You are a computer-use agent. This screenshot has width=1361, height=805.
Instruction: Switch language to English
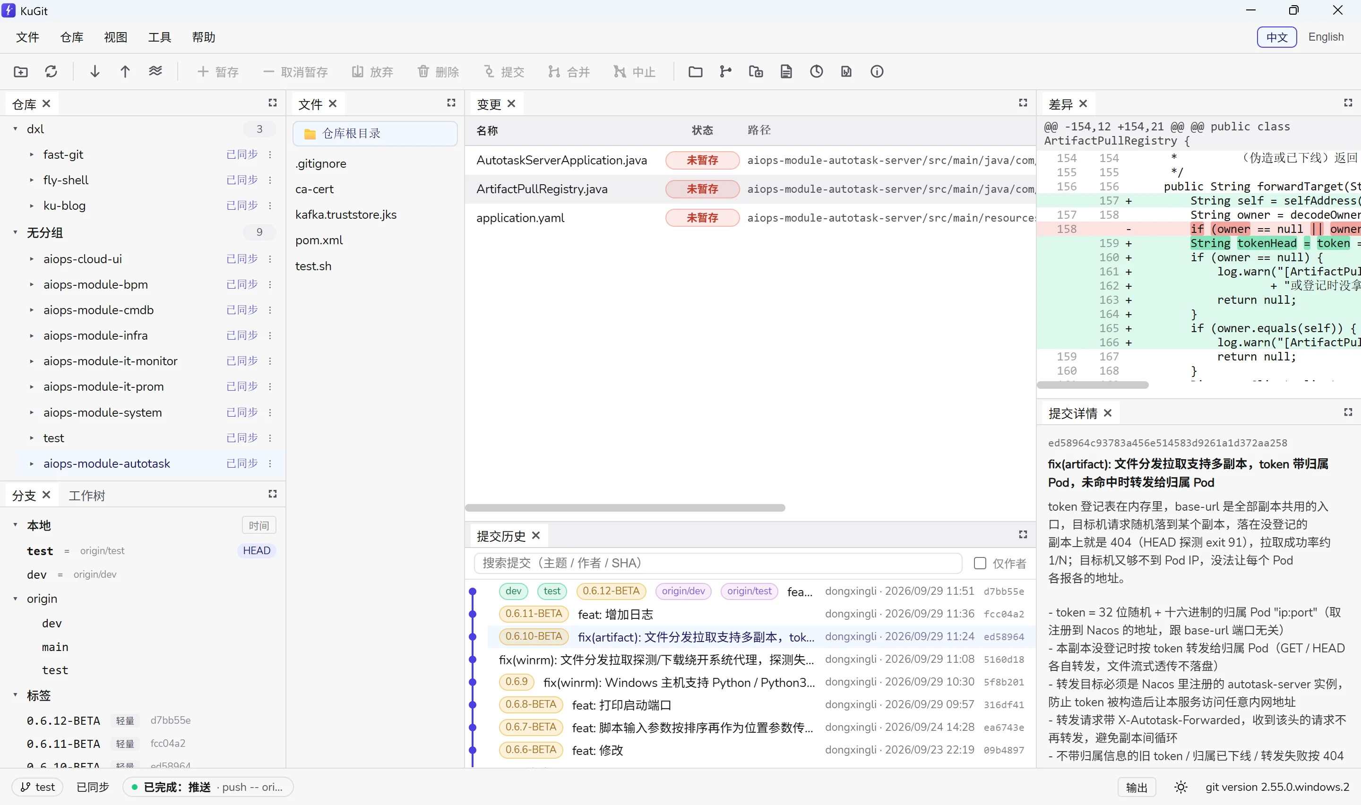[1326, 37]
